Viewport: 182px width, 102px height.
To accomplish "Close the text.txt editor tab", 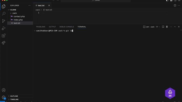I will point(49,6).
